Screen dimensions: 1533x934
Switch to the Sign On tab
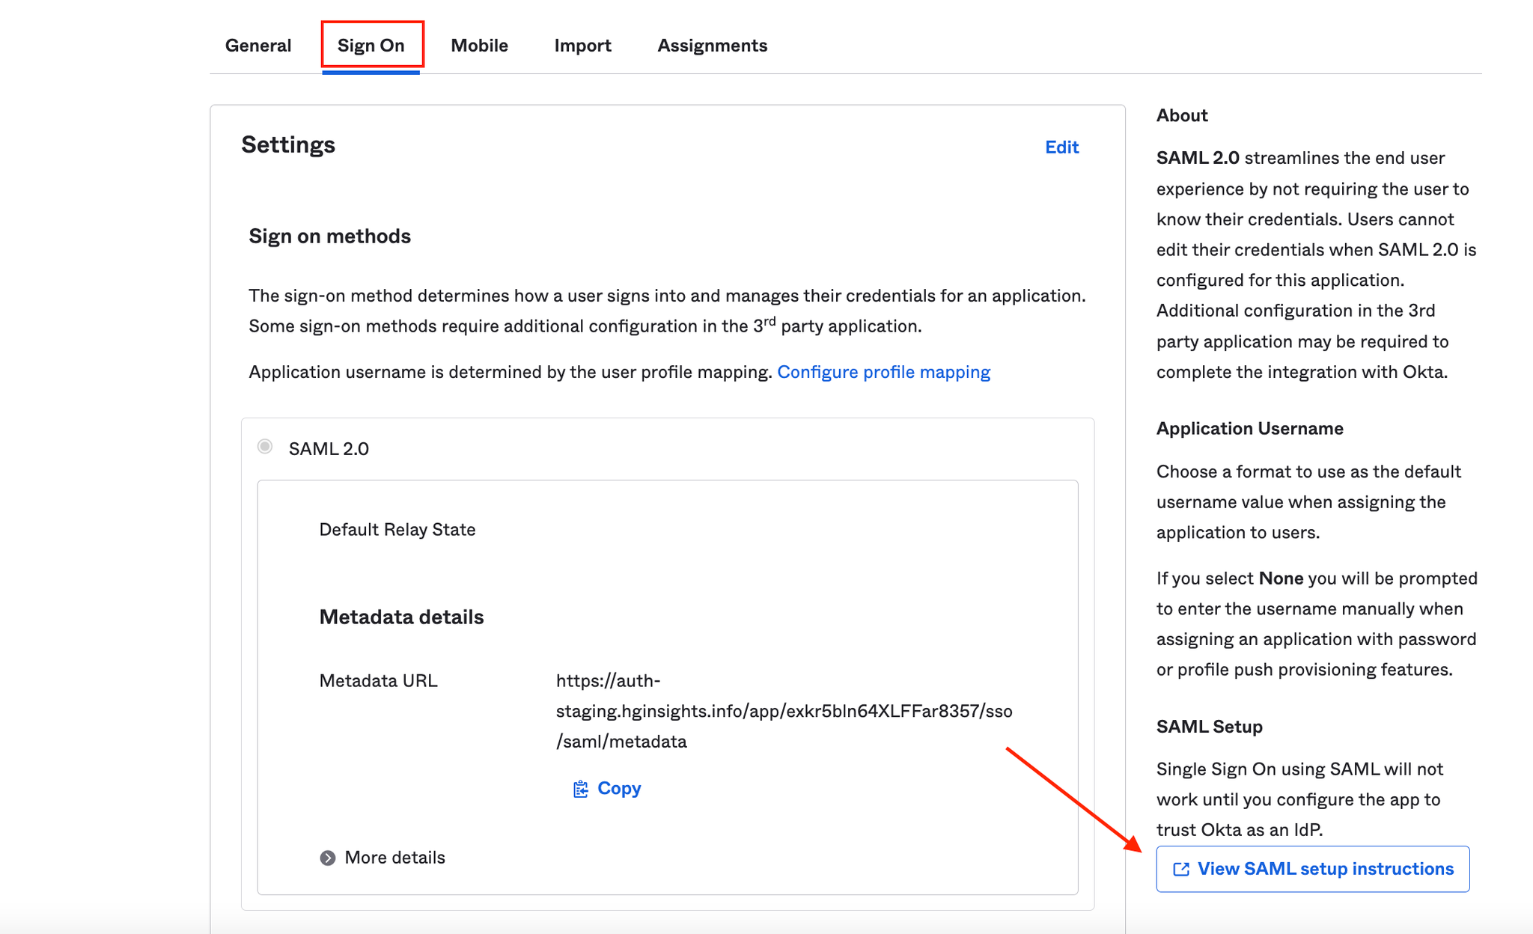pos(371,46)
